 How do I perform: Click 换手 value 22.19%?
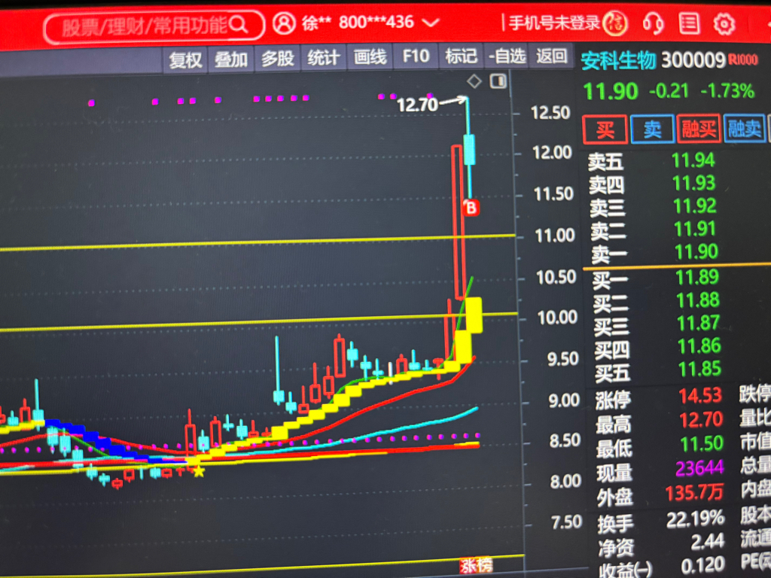click(x=695, y=519)
